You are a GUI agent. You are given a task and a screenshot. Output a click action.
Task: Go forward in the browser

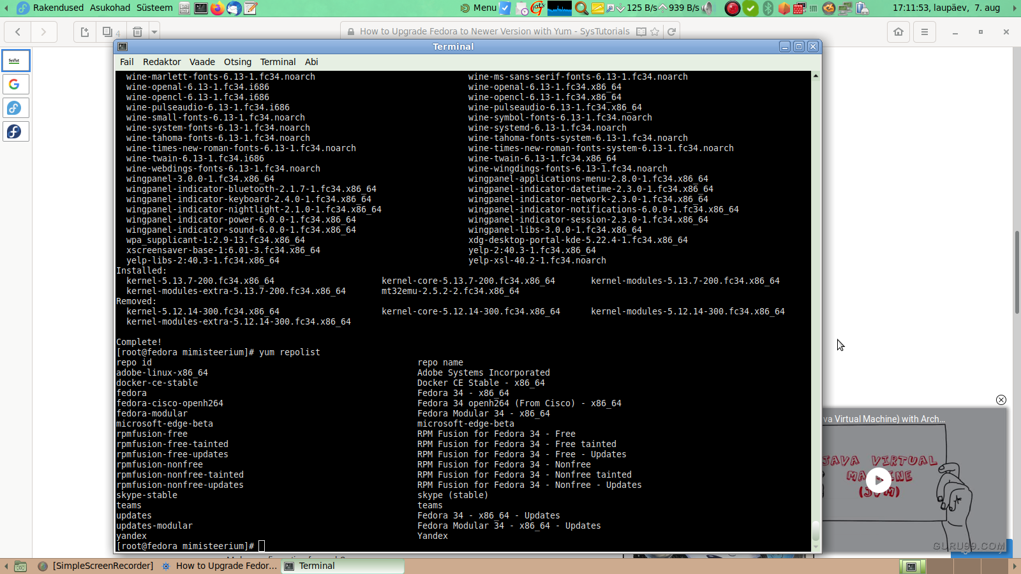coord(43,32)
